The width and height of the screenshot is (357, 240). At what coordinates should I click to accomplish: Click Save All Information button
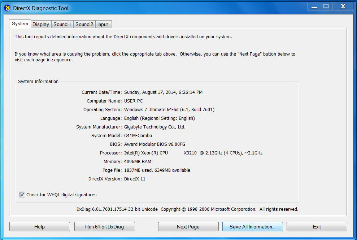252,227
